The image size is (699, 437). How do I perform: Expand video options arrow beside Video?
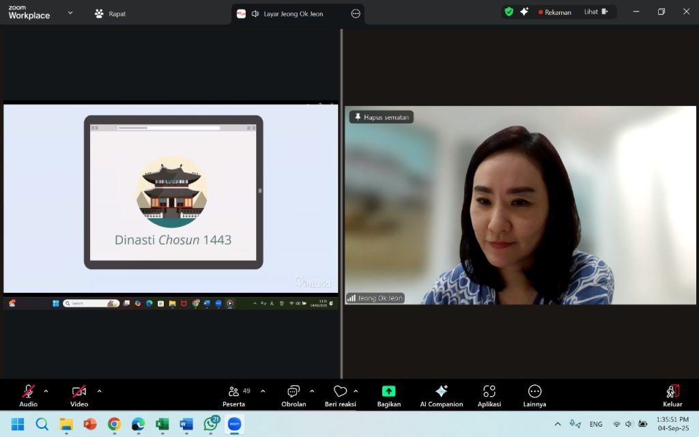pyautogui.click(x=100, y=391)
